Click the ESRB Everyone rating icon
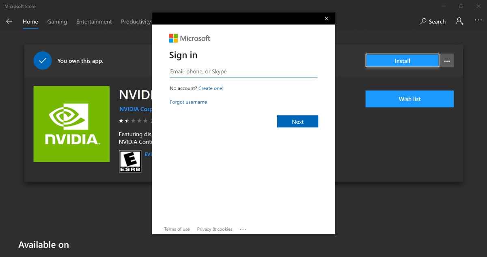 click(x=130, y=161)
